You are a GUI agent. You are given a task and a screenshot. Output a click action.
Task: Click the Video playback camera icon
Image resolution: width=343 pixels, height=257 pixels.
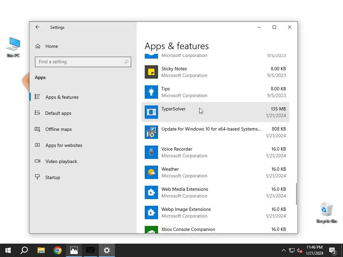point(38,161)
